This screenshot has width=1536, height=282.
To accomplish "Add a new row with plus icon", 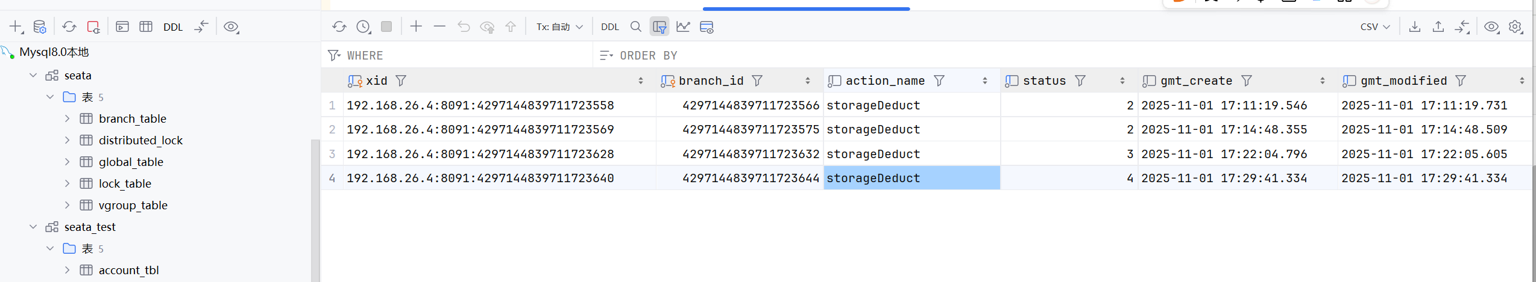I will (x=416, y=26).
